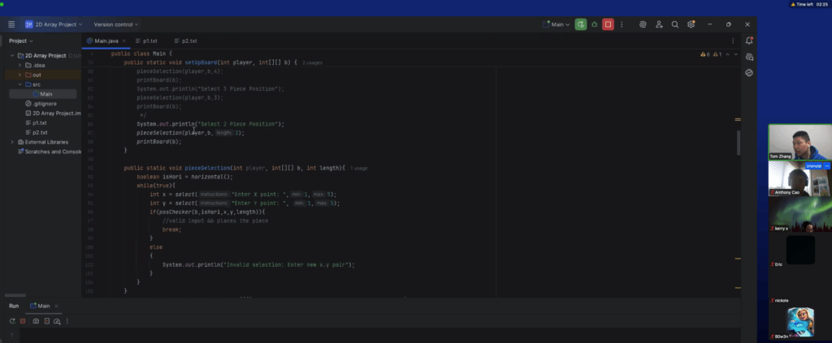Open the Project view dropdown
Screen dimensions: 832x343
(21, 41)
